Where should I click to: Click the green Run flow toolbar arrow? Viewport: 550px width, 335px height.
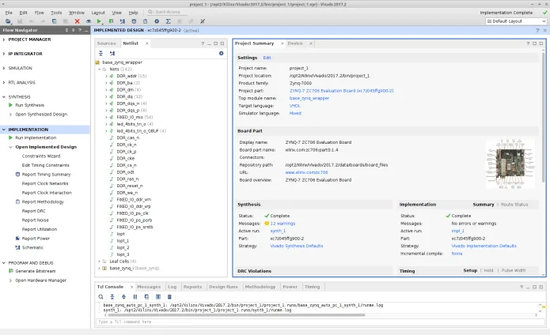pyautogui.click(x=99, y=21)
